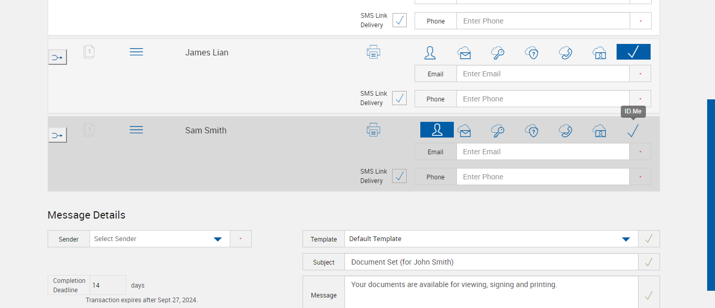Click the blue vertical scrollbar on the right
This screenshot has width=715, height=308.
pos(711,195)
